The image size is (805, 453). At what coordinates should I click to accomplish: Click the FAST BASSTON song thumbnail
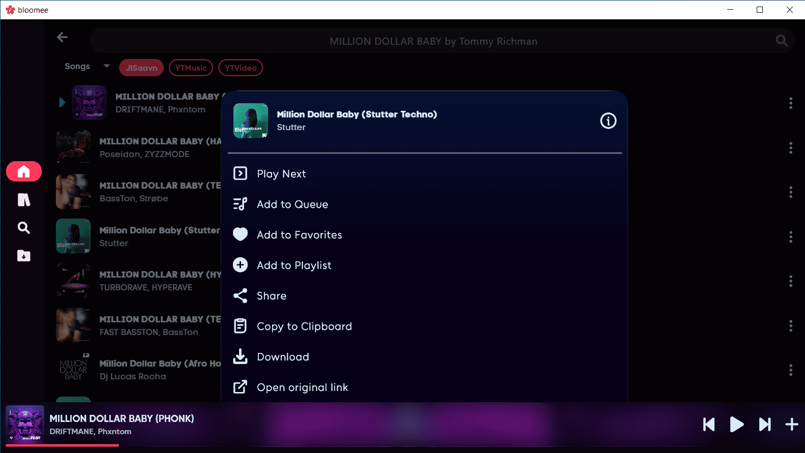point(73,325)
